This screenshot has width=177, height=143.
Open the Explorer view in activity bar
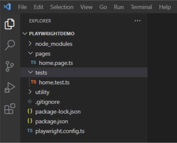10,24
